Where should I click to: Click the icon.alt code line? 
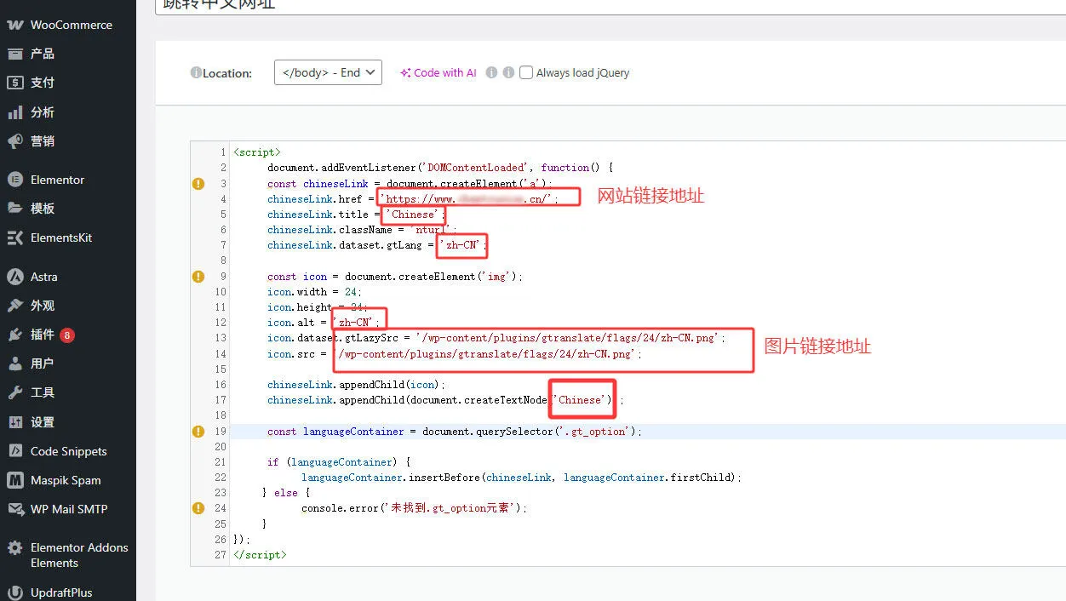[x=325, y=323]
